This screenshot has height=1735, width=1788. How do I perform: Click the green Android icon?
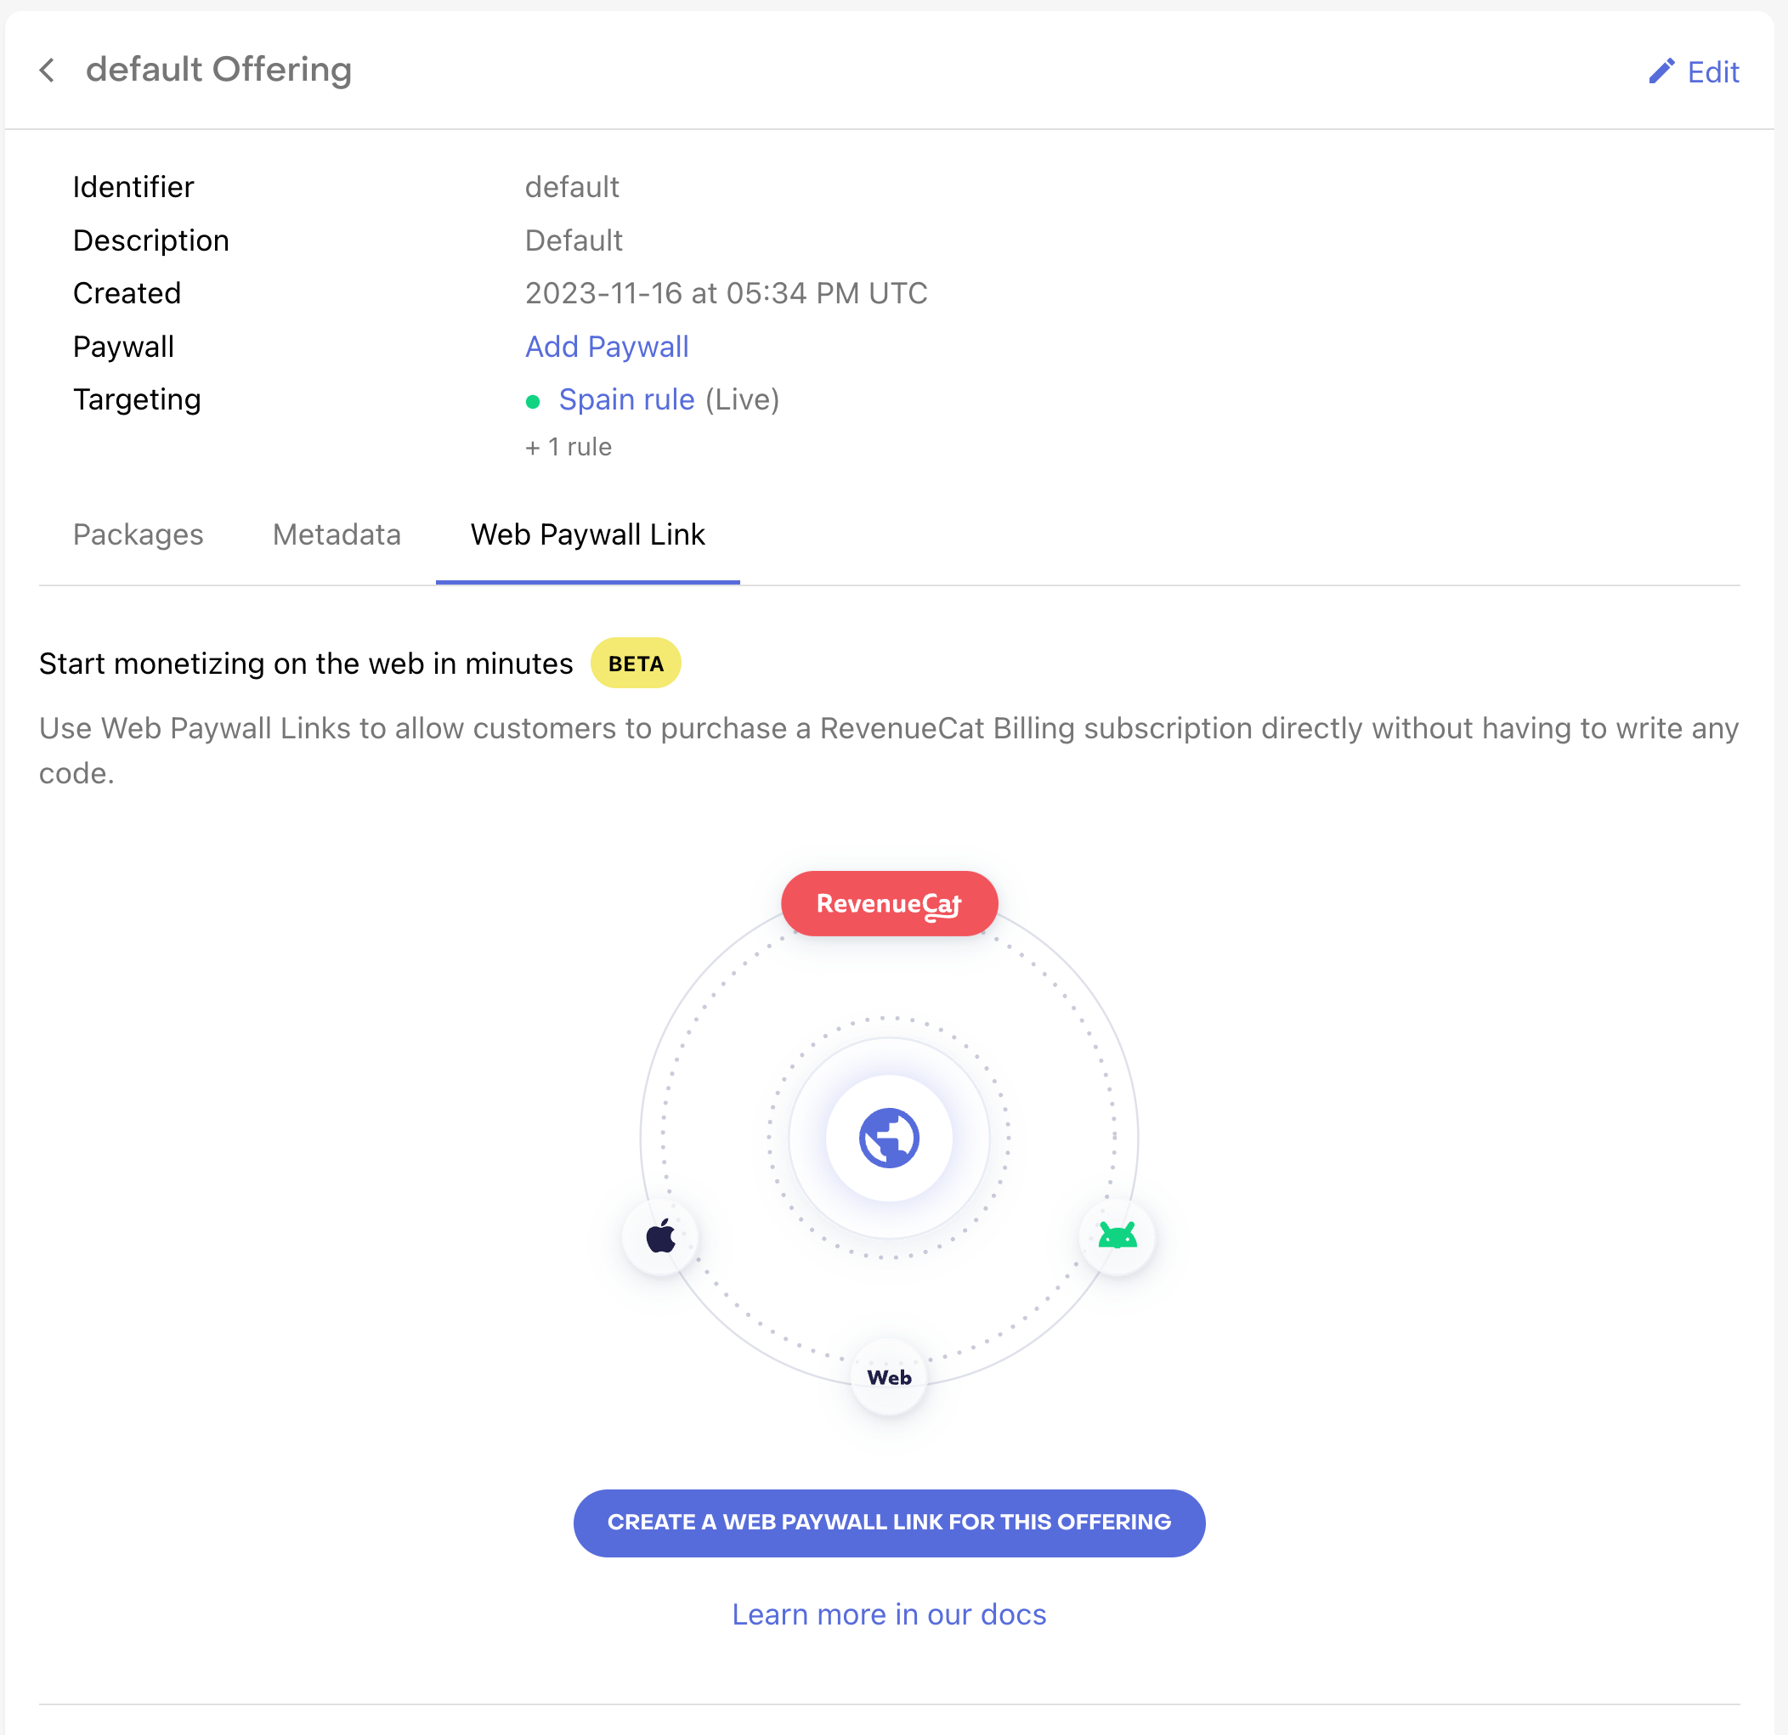[x=1117, y=1236]
